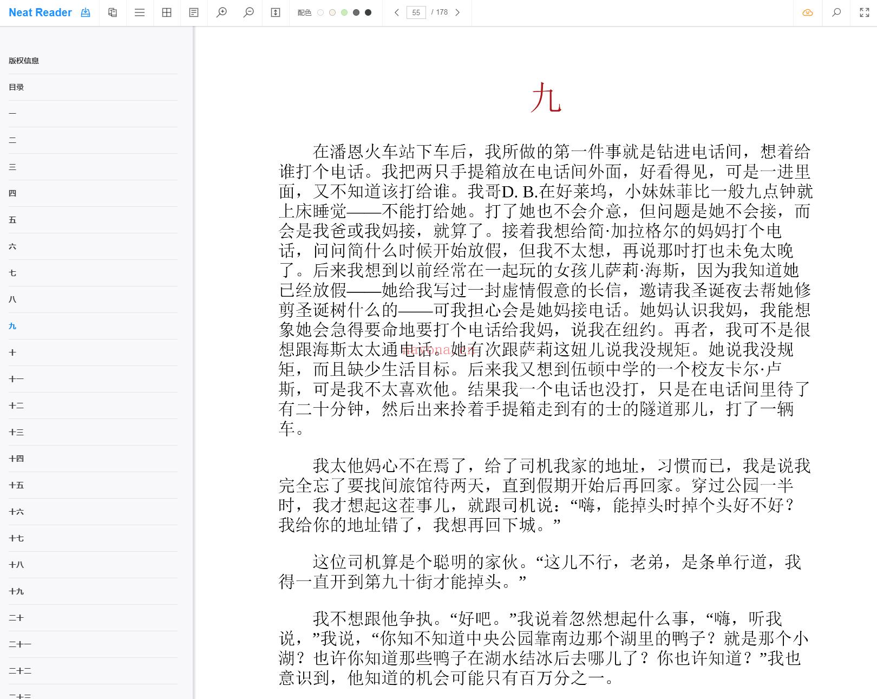Viewport: 877px width, 699px height.
Task: Jump to chapter 十七
Action: point(93,538)
